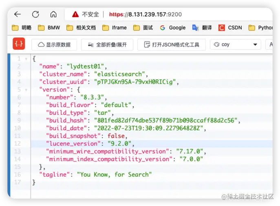Click the build_date value 2022-07-23T19:30:09
Screen dimensions: 280x206
pos(149,128)
